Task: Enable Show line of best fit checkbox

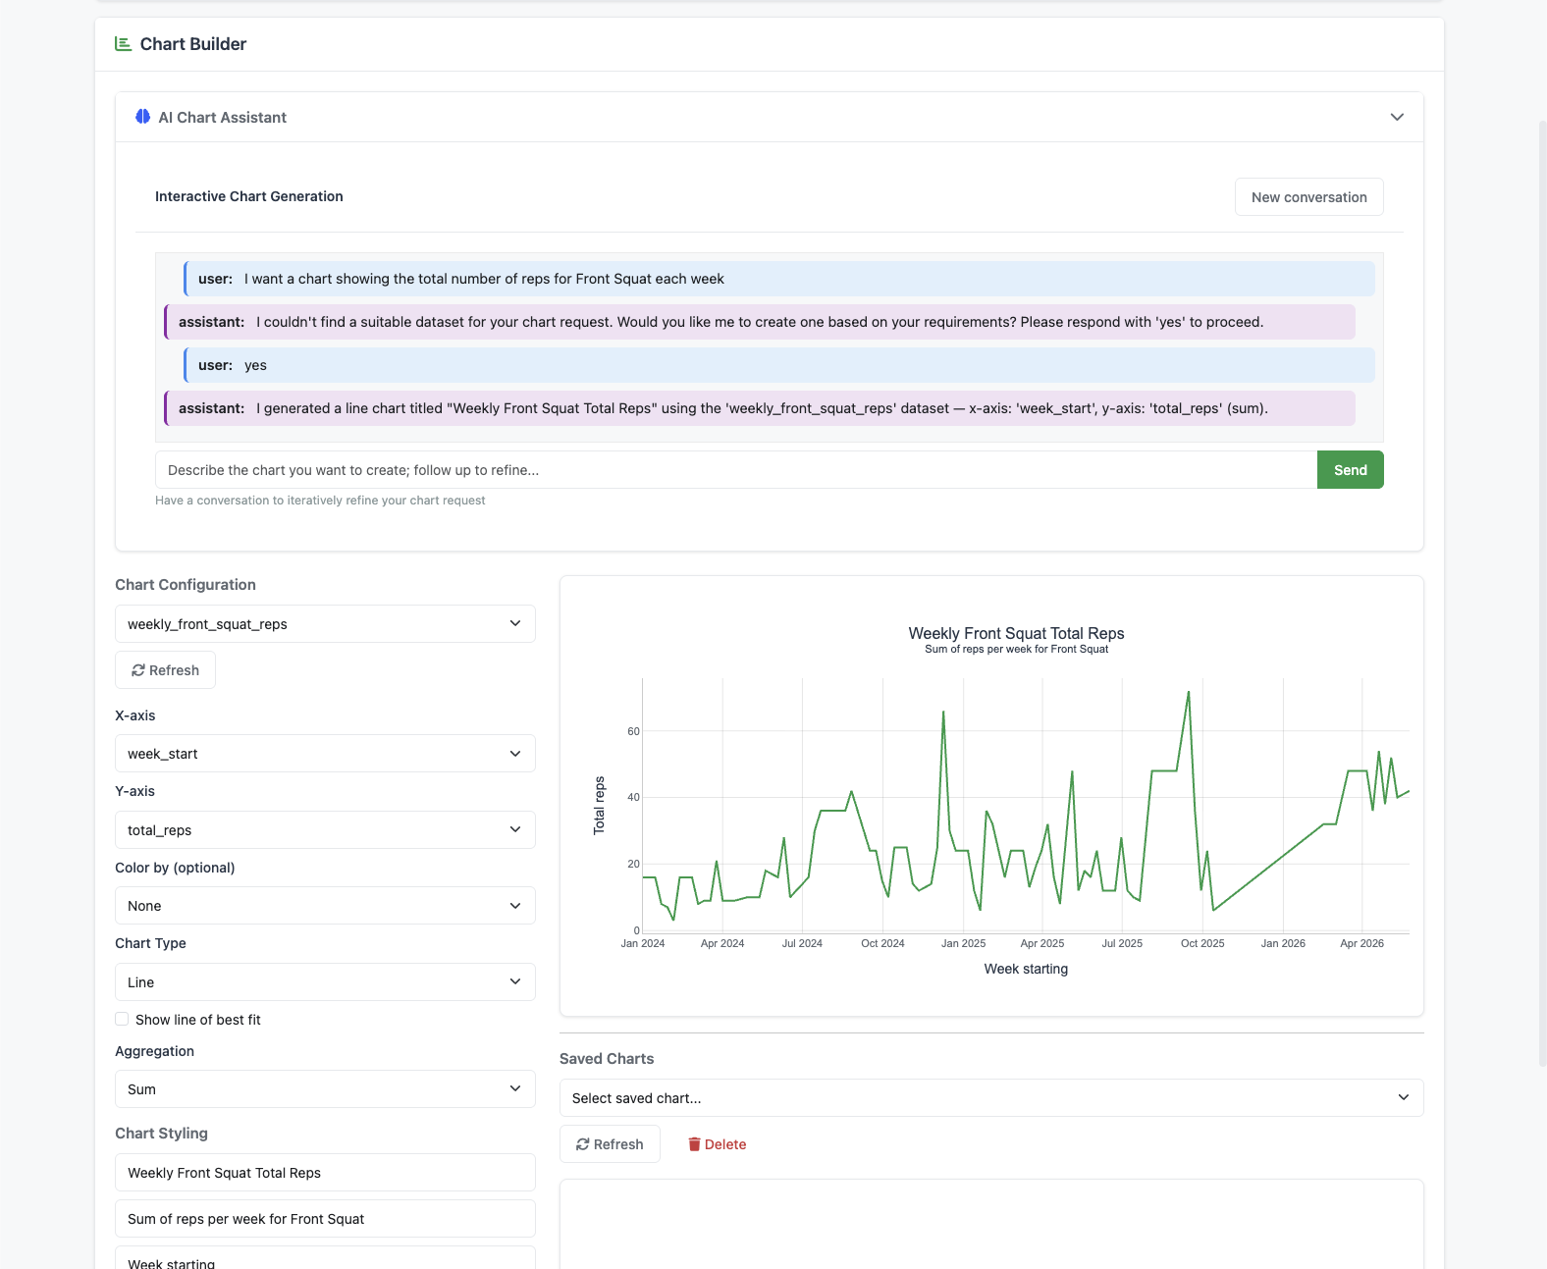Action: point(122,1020)
